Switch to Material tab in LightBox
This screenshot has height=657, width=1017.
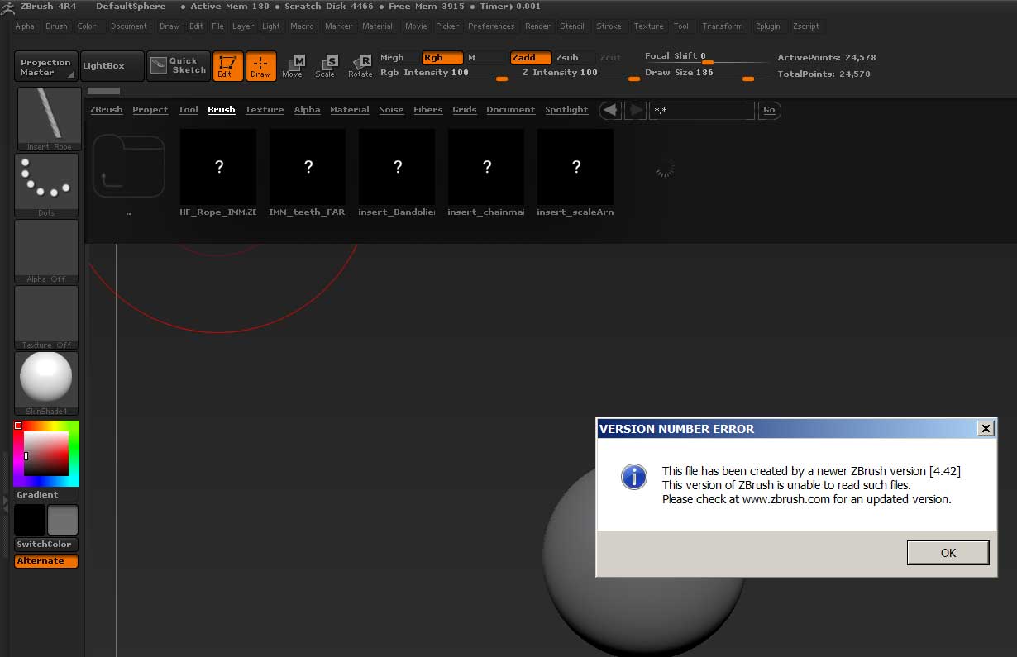(350, 110)
